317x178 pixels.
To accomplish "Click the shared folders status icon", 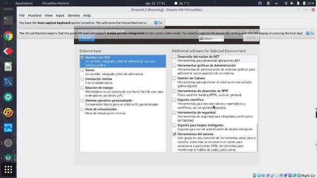I will (x=277, y=176).
